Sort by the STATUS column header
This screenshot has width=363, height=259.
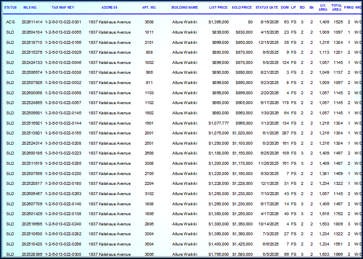tap(10, 7)
